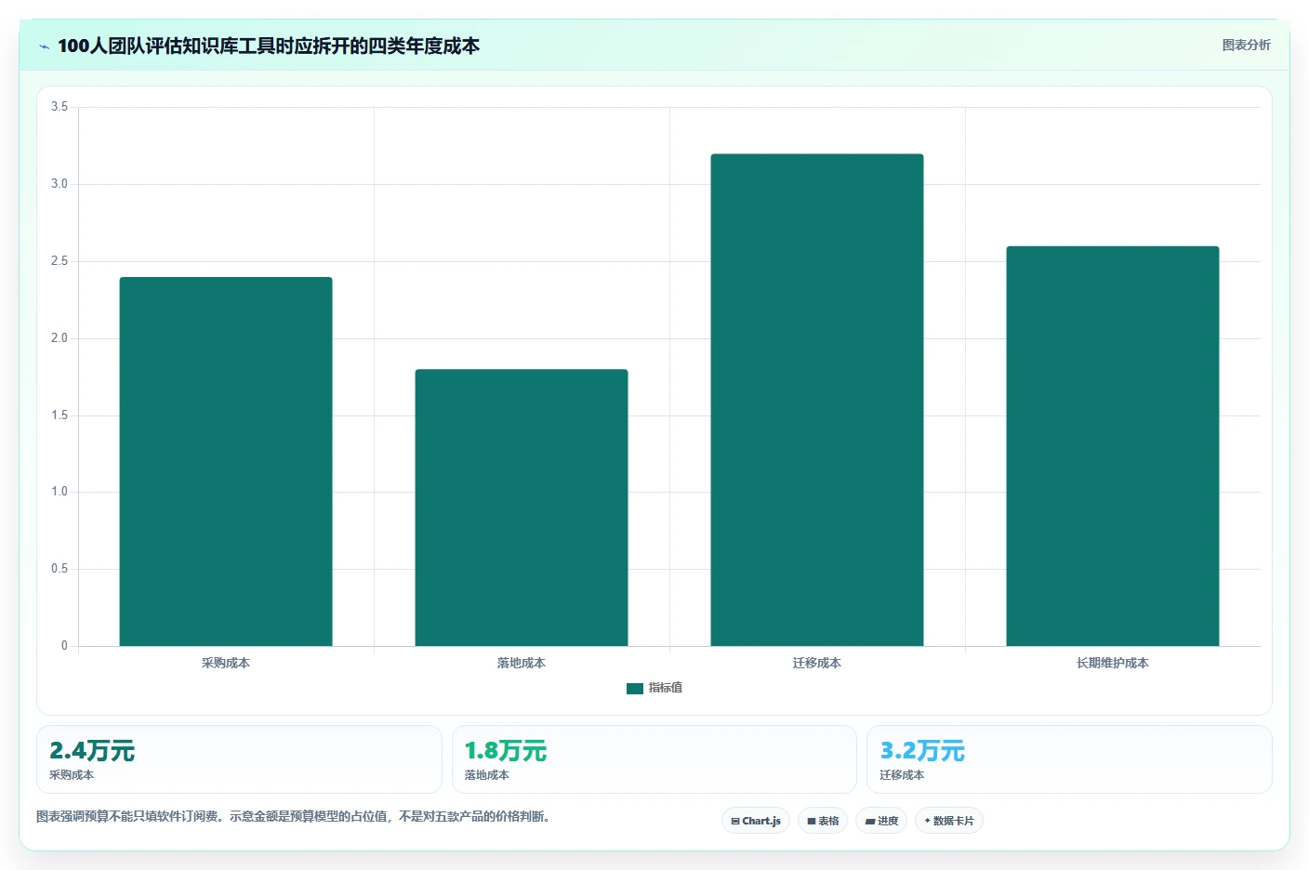Click the 1.8万元 value text
Image resolution: width=1309 pixels, height=870 pixels.
tap(506, 751)
